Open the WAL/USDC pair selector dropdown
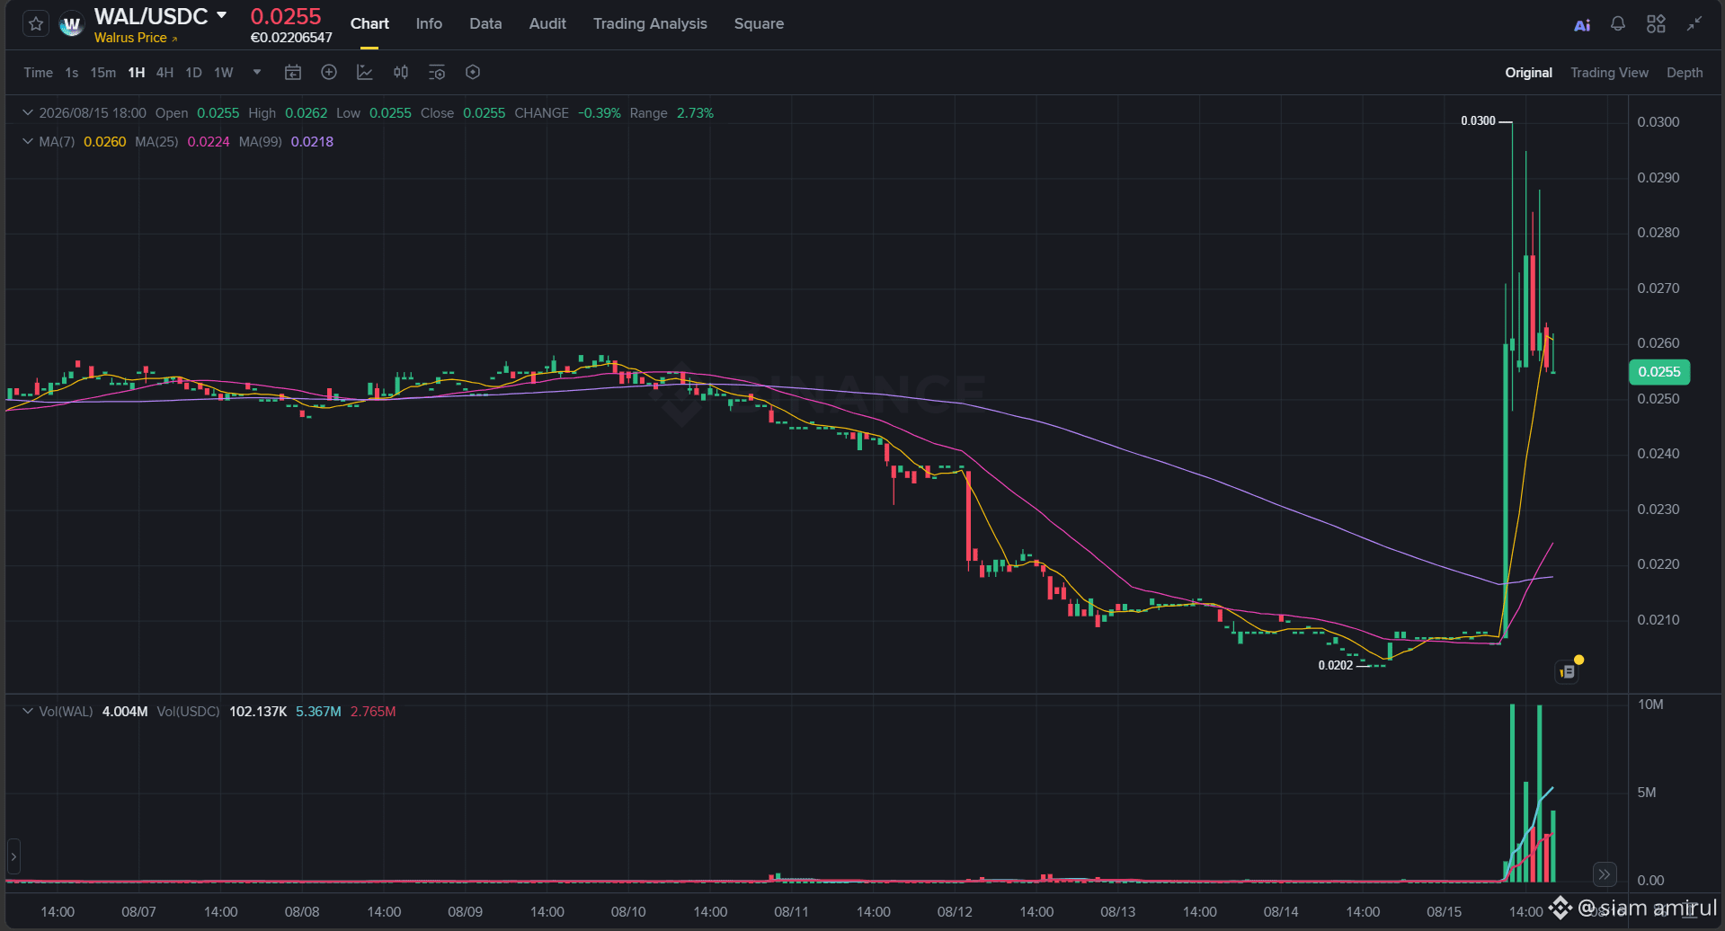The height and width of the screenshot is (931, 1725). point(221,15)
